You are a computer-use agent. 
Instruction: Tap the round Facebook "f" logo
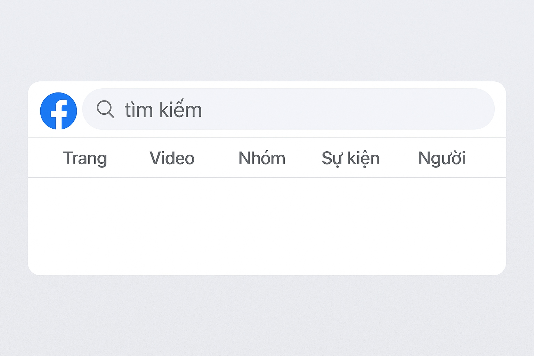(x=58, y=111)
